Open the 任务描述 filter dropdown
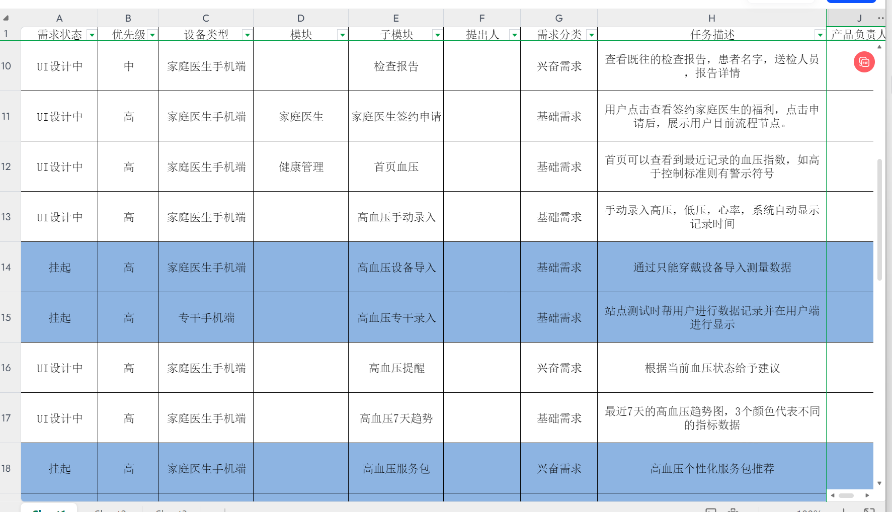The height and width of the screenshot is (512, 892). 820,35
